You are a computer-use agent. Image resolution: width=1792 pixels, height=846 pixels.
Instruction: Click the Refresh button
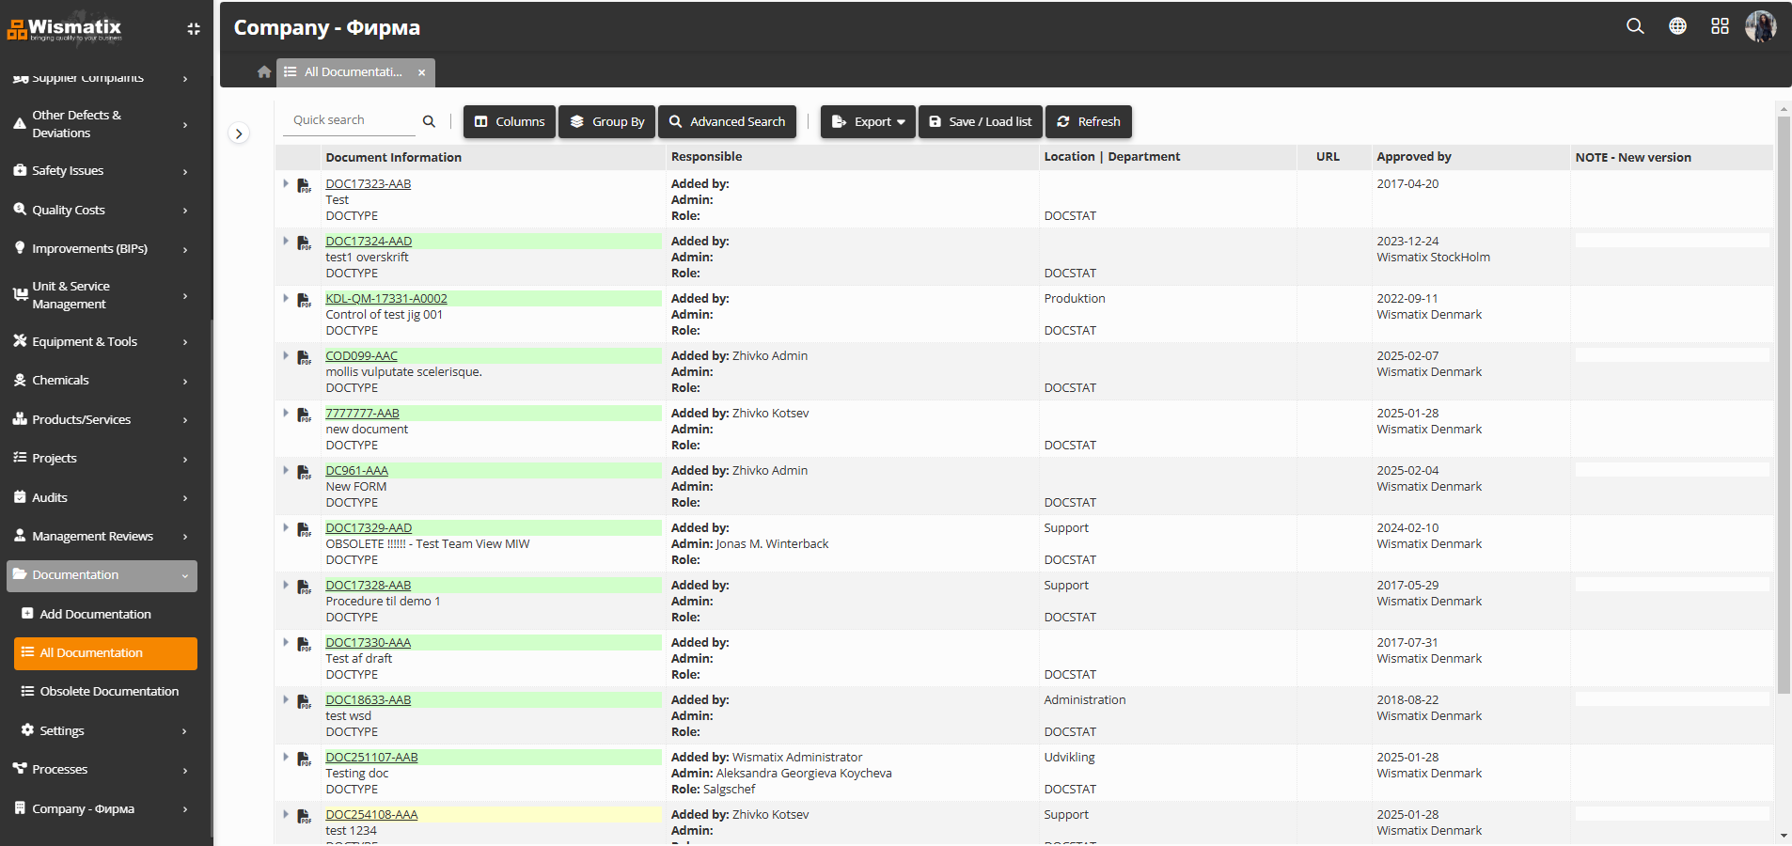click(x=1088, y=121)
